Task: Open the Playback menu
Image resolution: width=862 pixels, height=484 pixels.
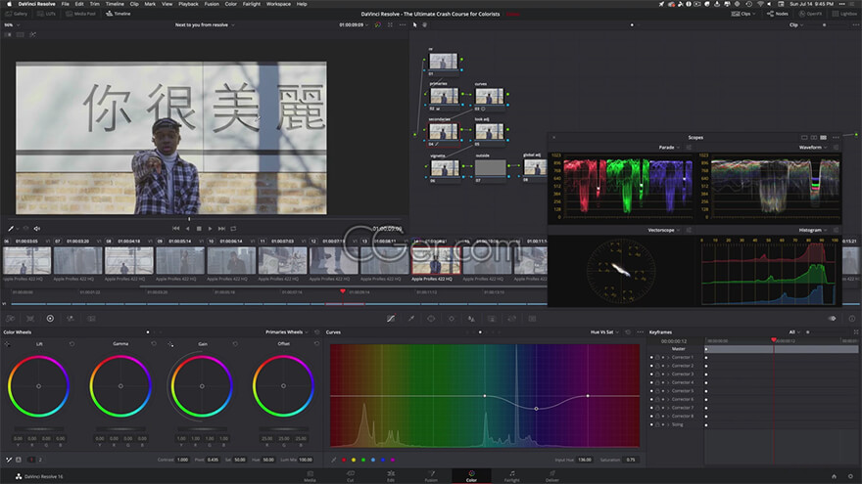Action: tap(188, 4)
